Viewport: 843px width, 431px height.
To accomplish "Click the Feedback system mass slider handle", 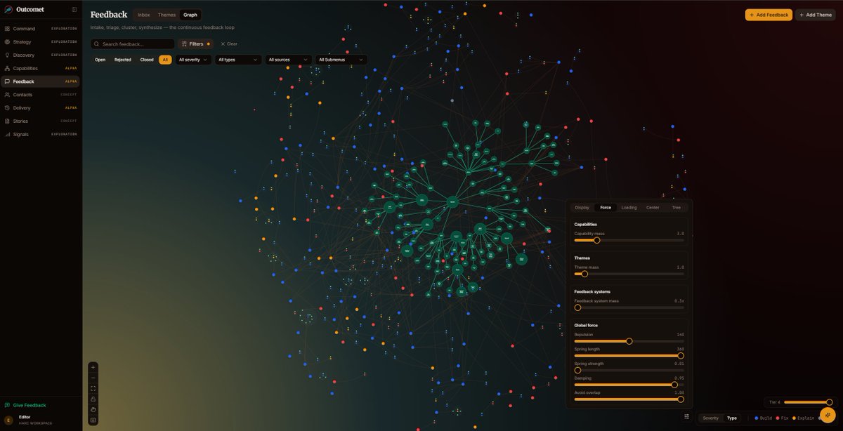I will [578, 307].
